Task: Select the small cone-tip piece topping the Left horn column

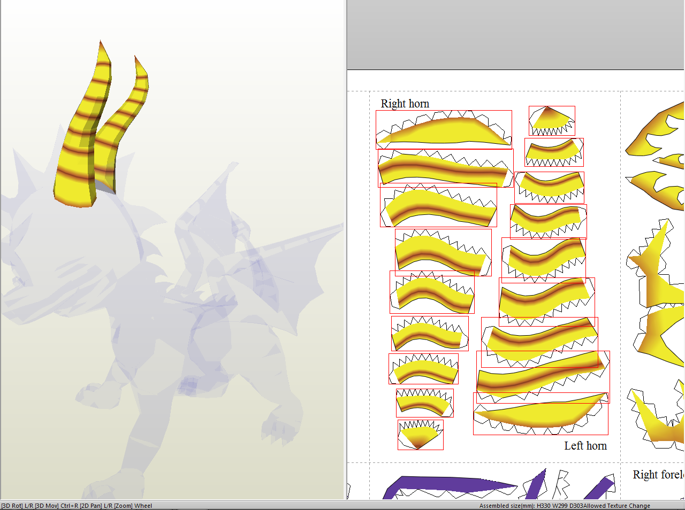Action: pos(552,121)
